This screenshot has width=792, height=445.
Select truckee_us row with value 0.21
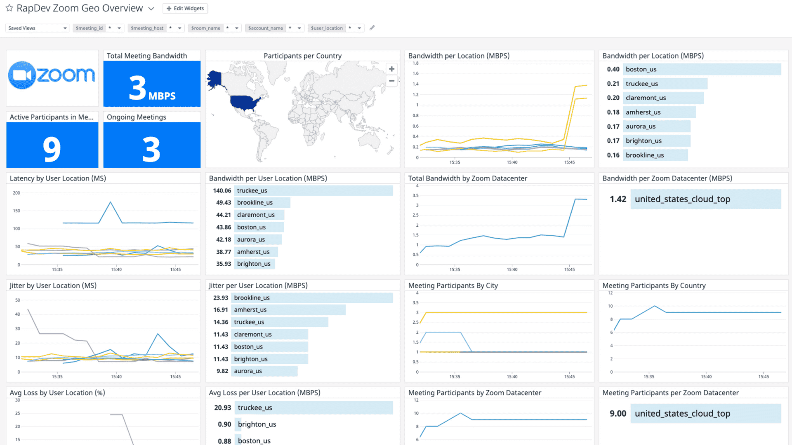coord(657,84)
